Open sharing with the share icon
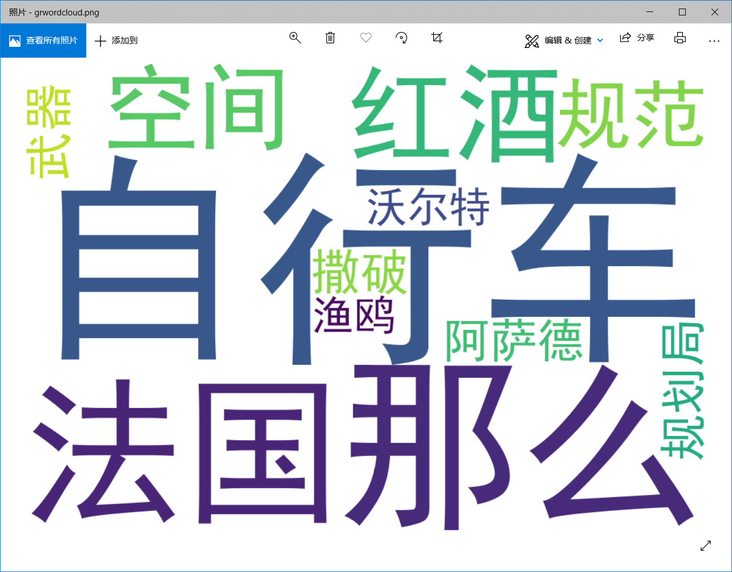 pyautogui.click(x=625, y=37)
